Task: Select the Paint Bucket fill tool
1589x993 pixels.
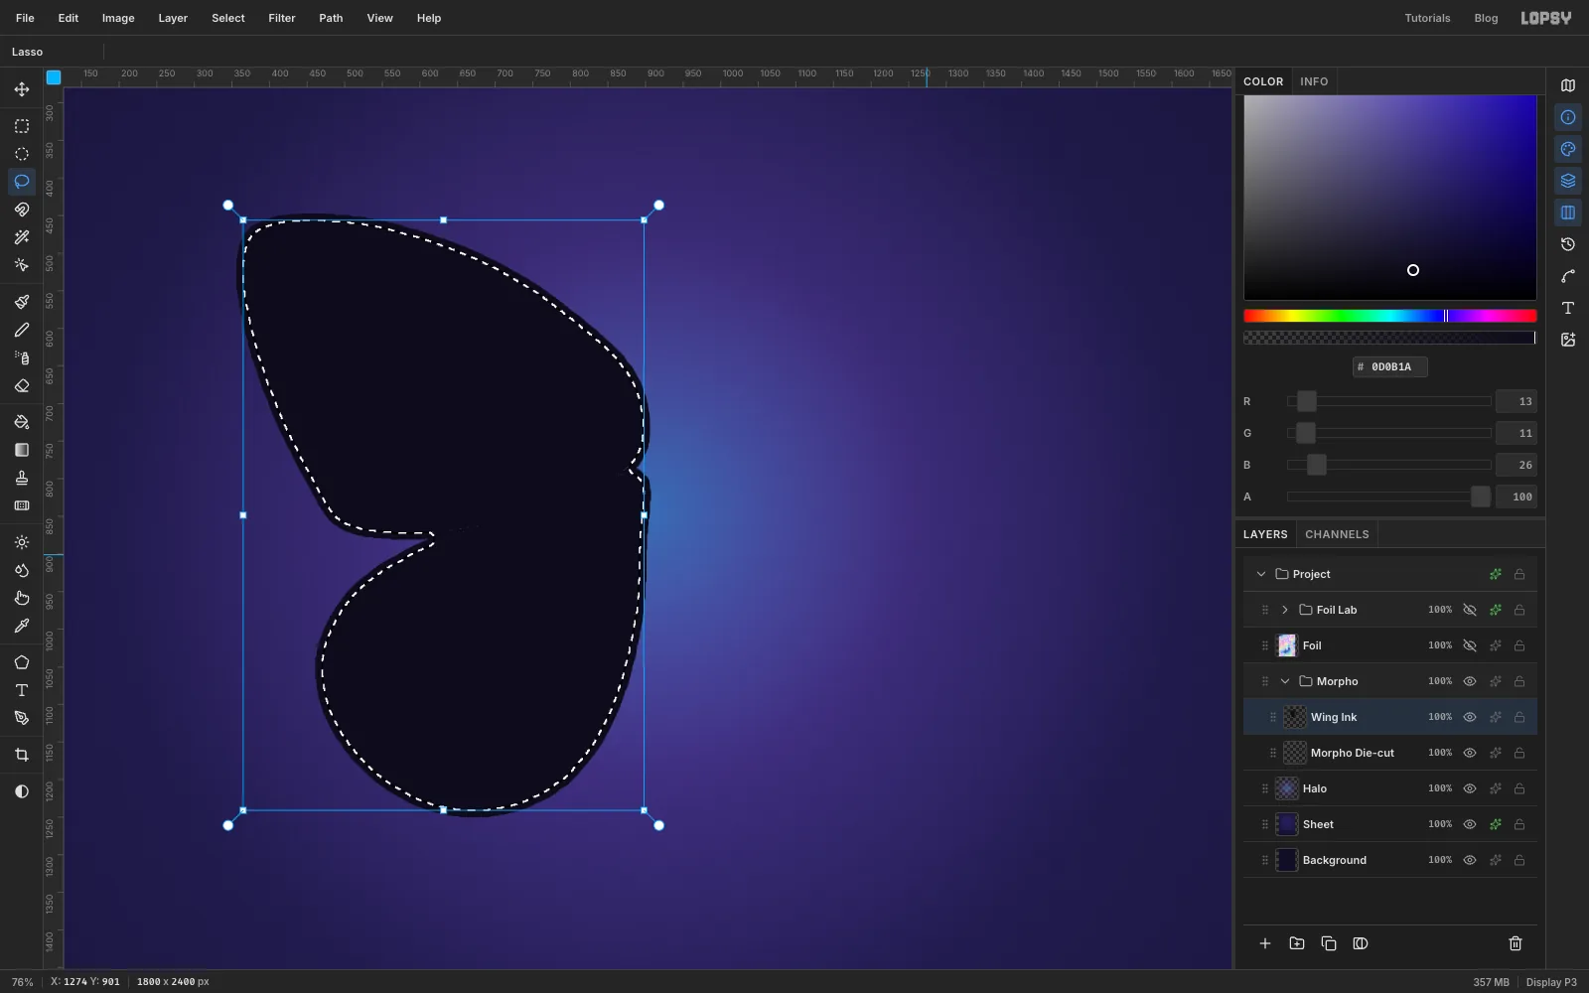Action: (x=22, y=422)
